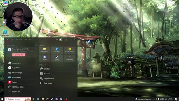Click the Windows Start button
The image size is (179, 101).
click(x=2, y=99)
